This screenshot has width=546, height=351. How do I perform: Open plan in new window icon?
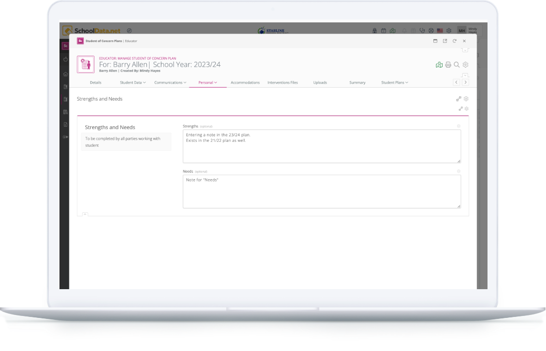coord(445,41)
